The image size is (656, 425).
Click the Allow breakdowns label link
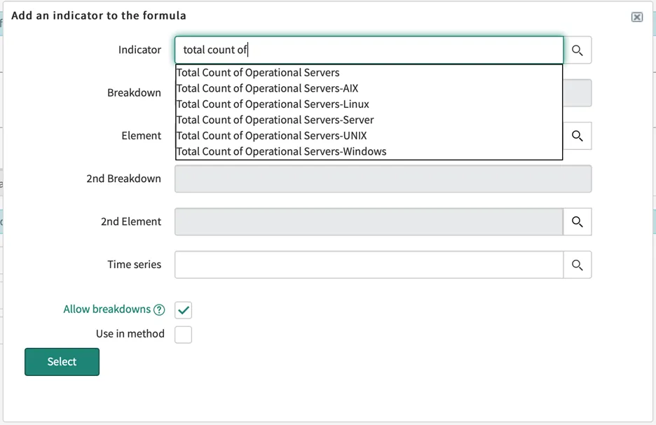107,309
